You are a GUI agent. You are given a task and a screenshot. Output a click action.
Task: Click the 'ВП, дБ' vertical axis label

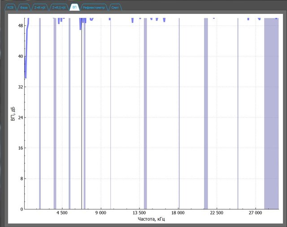[x=13, y=113]
